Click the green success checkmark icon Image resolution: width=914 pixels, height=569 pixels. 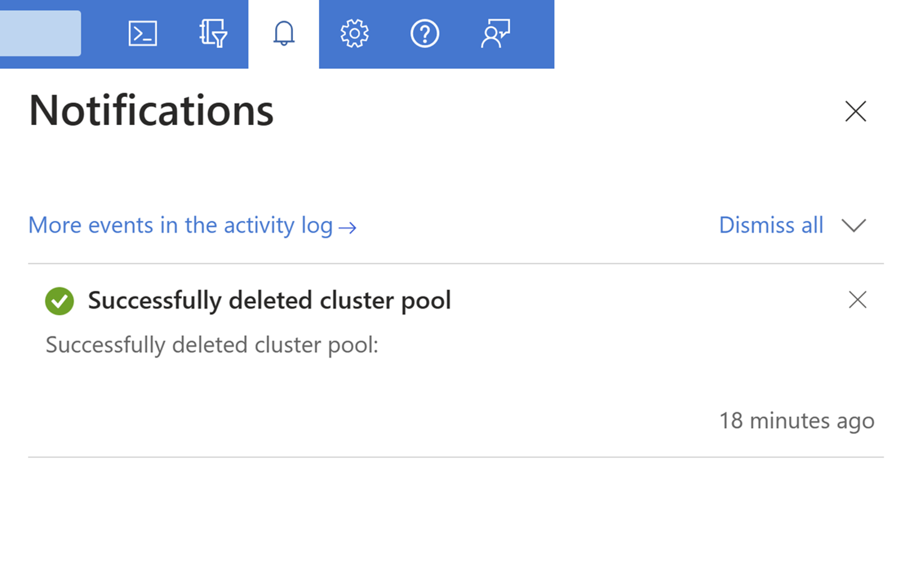coord(59,300)
